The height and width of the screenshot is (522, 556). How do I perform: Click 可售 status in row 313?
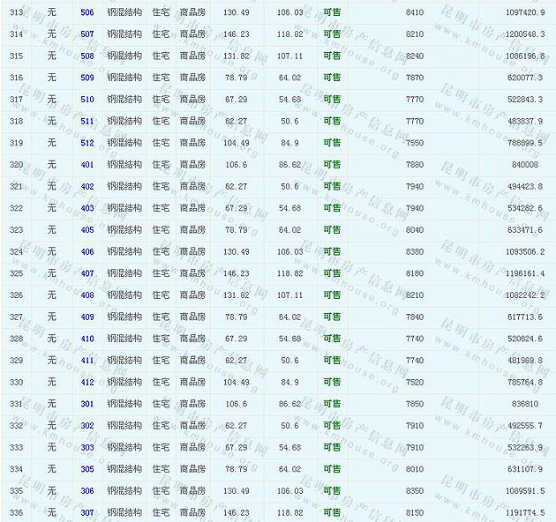332,12
